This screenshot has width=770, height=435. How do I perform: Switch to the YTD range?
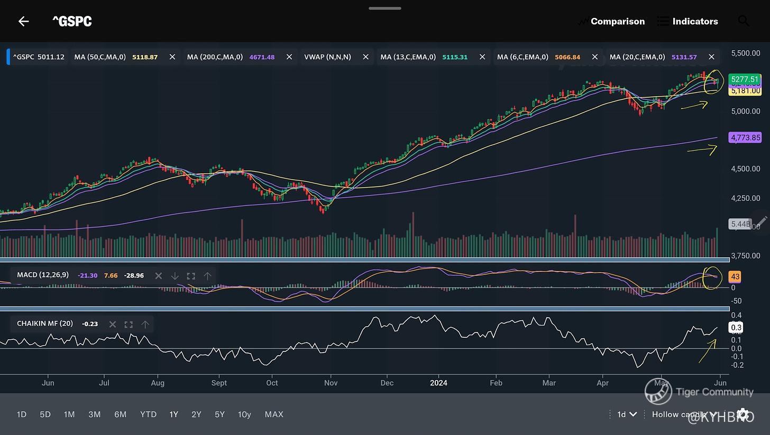click(x=148, y=414)
